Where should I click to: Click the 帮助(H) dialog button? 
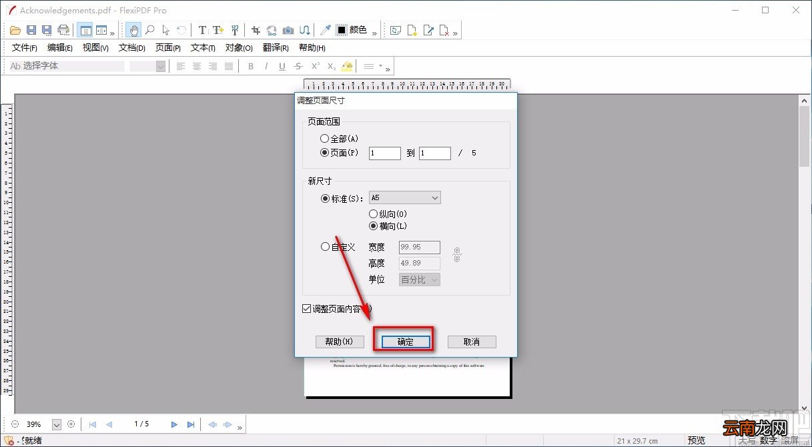[x=340, y=342]
